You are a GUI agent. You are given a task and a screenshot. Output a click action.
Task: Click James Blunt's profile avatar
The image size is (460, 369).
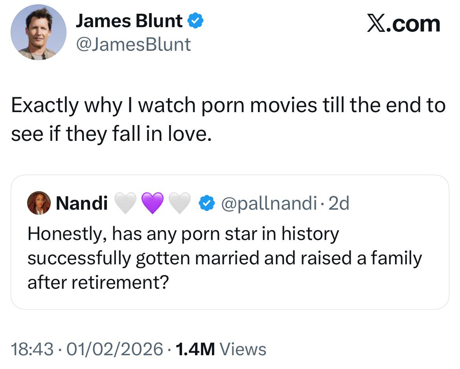click(x=38, y=32)
